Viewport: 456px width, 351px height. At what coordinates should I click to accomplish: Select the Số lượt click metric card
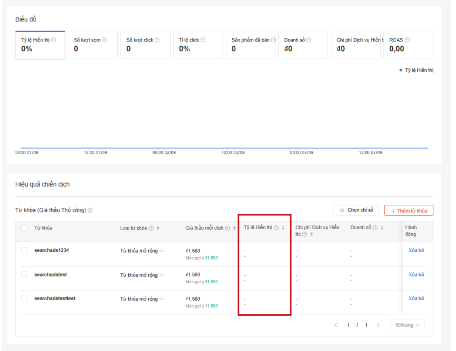(146, 45)
